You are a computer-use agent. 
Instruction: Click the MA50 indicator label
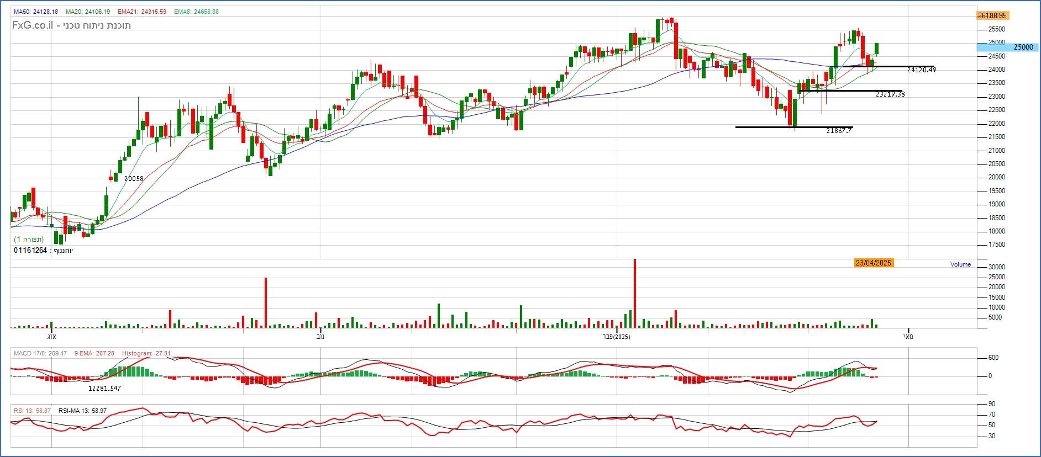35,12
